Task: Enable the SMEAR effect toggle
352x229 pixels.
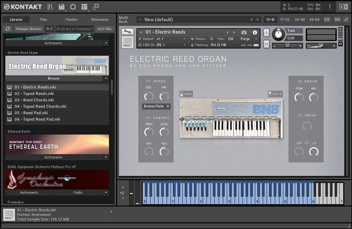Action: (299, 82)
